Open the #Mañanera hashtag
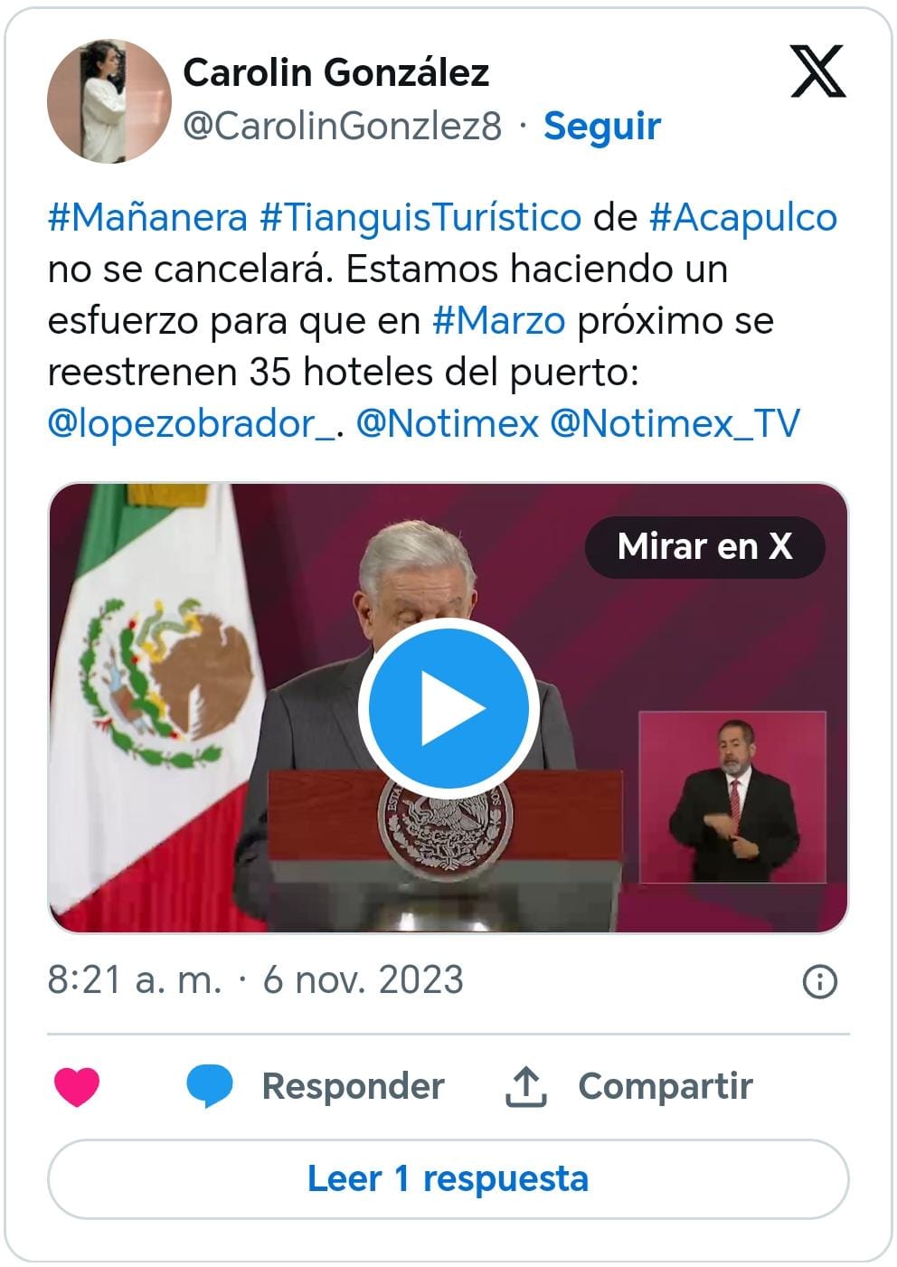The width and height of the screenshot is (897, 1267). coord(147,218)
